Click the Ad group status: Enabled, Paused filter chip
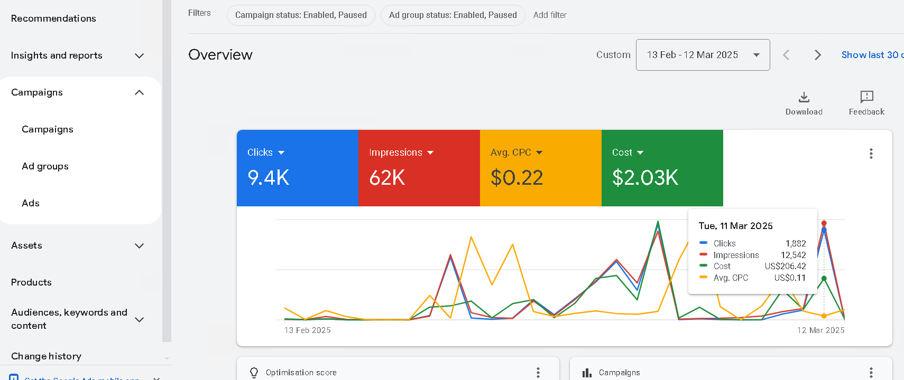This screenshot has height=380, width=904. (x=453, y=15)
